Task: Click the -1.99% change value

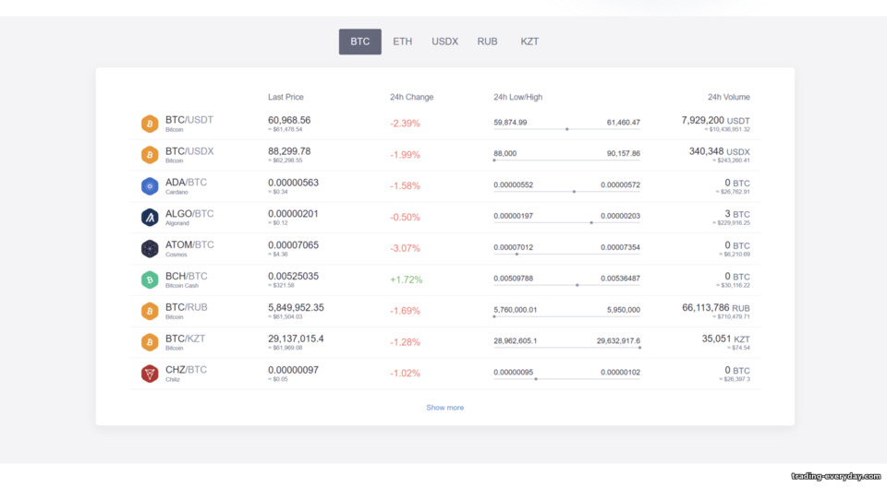Action: (405, 155)
